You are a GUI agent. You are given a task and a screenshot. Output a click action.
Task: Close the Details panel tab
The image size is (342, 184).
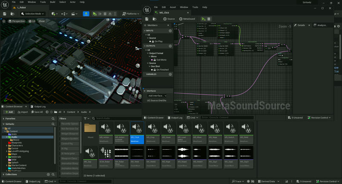coord(309,25)
